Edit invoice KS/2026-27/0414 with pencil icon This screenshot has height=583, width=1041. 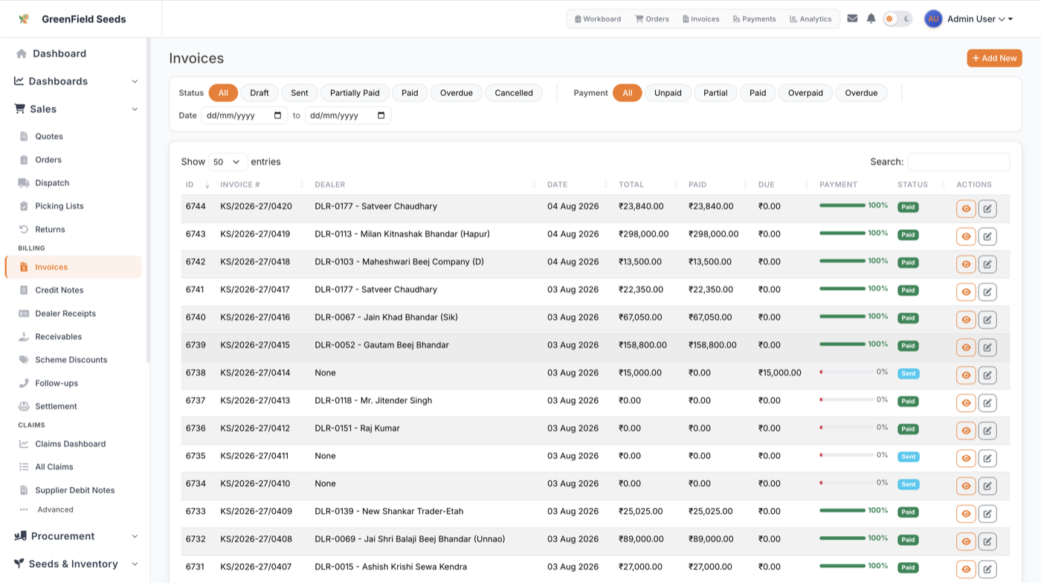(x=987, y=376)
